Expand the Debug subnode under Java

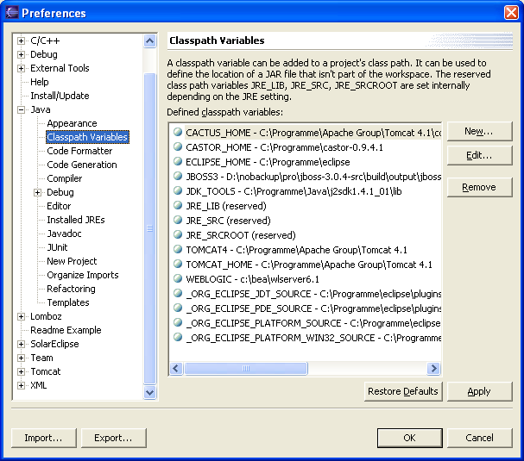pyautogui.click(x=38, y=192)
